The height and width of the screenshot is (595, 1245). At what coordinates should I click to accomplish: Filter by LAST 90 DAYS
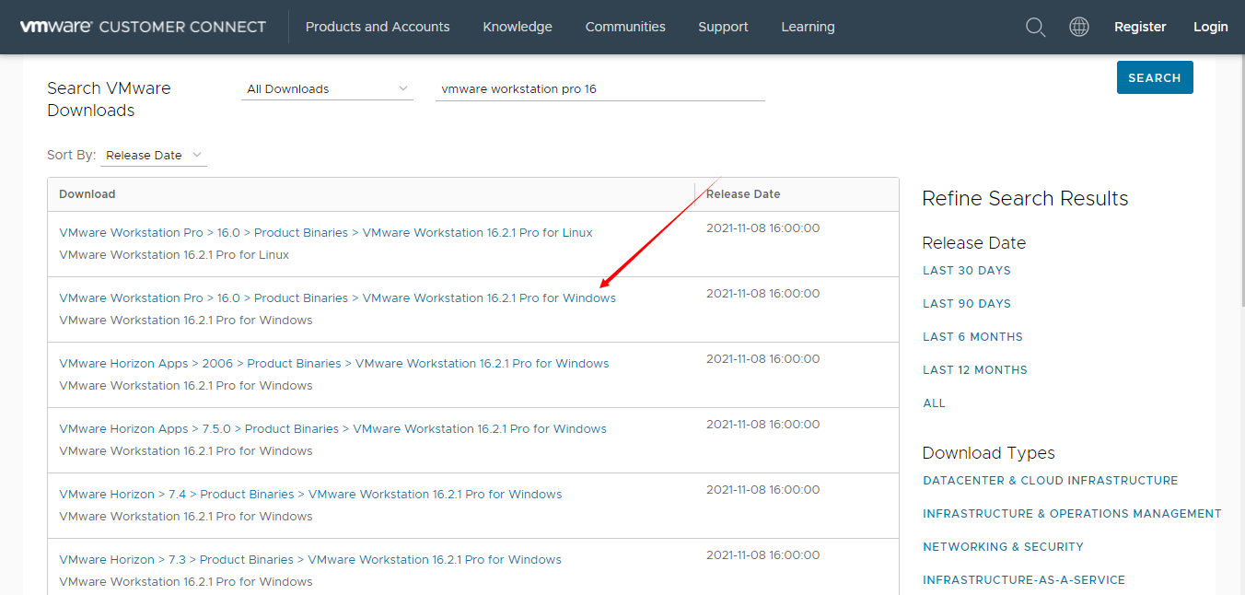coord(967,304)
